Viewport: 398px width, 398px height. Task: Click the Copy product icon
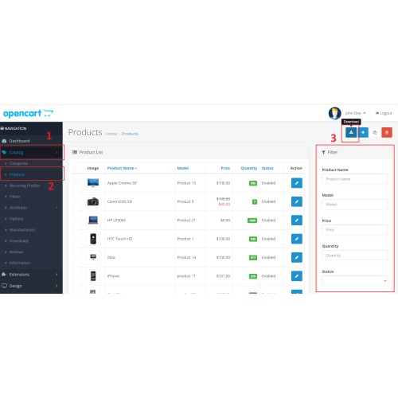(x=375, y=132)
